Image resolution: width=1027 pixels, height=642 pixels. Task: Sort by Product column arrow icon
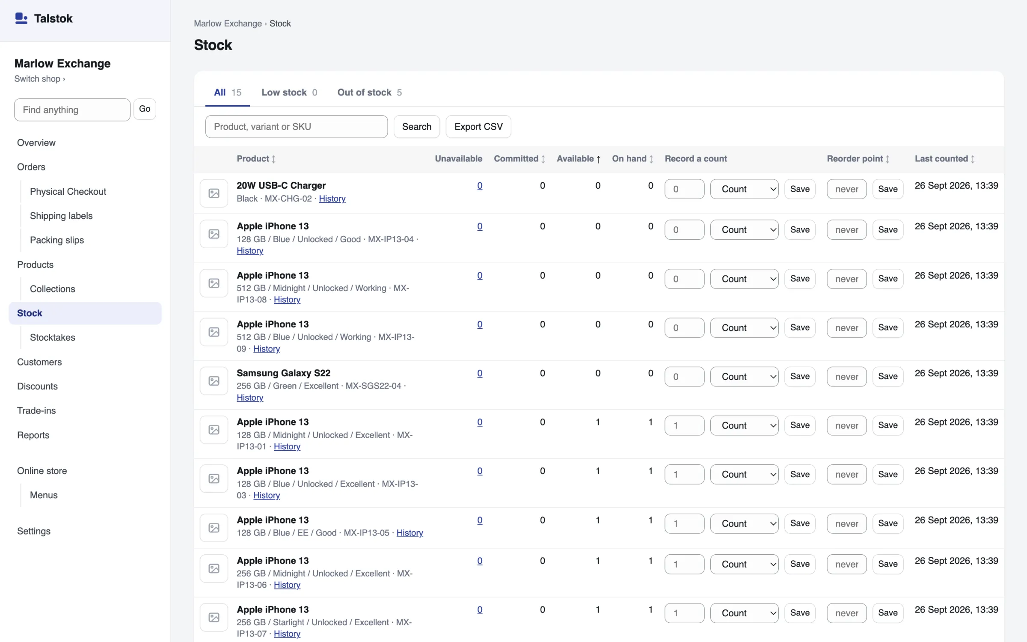273,159
